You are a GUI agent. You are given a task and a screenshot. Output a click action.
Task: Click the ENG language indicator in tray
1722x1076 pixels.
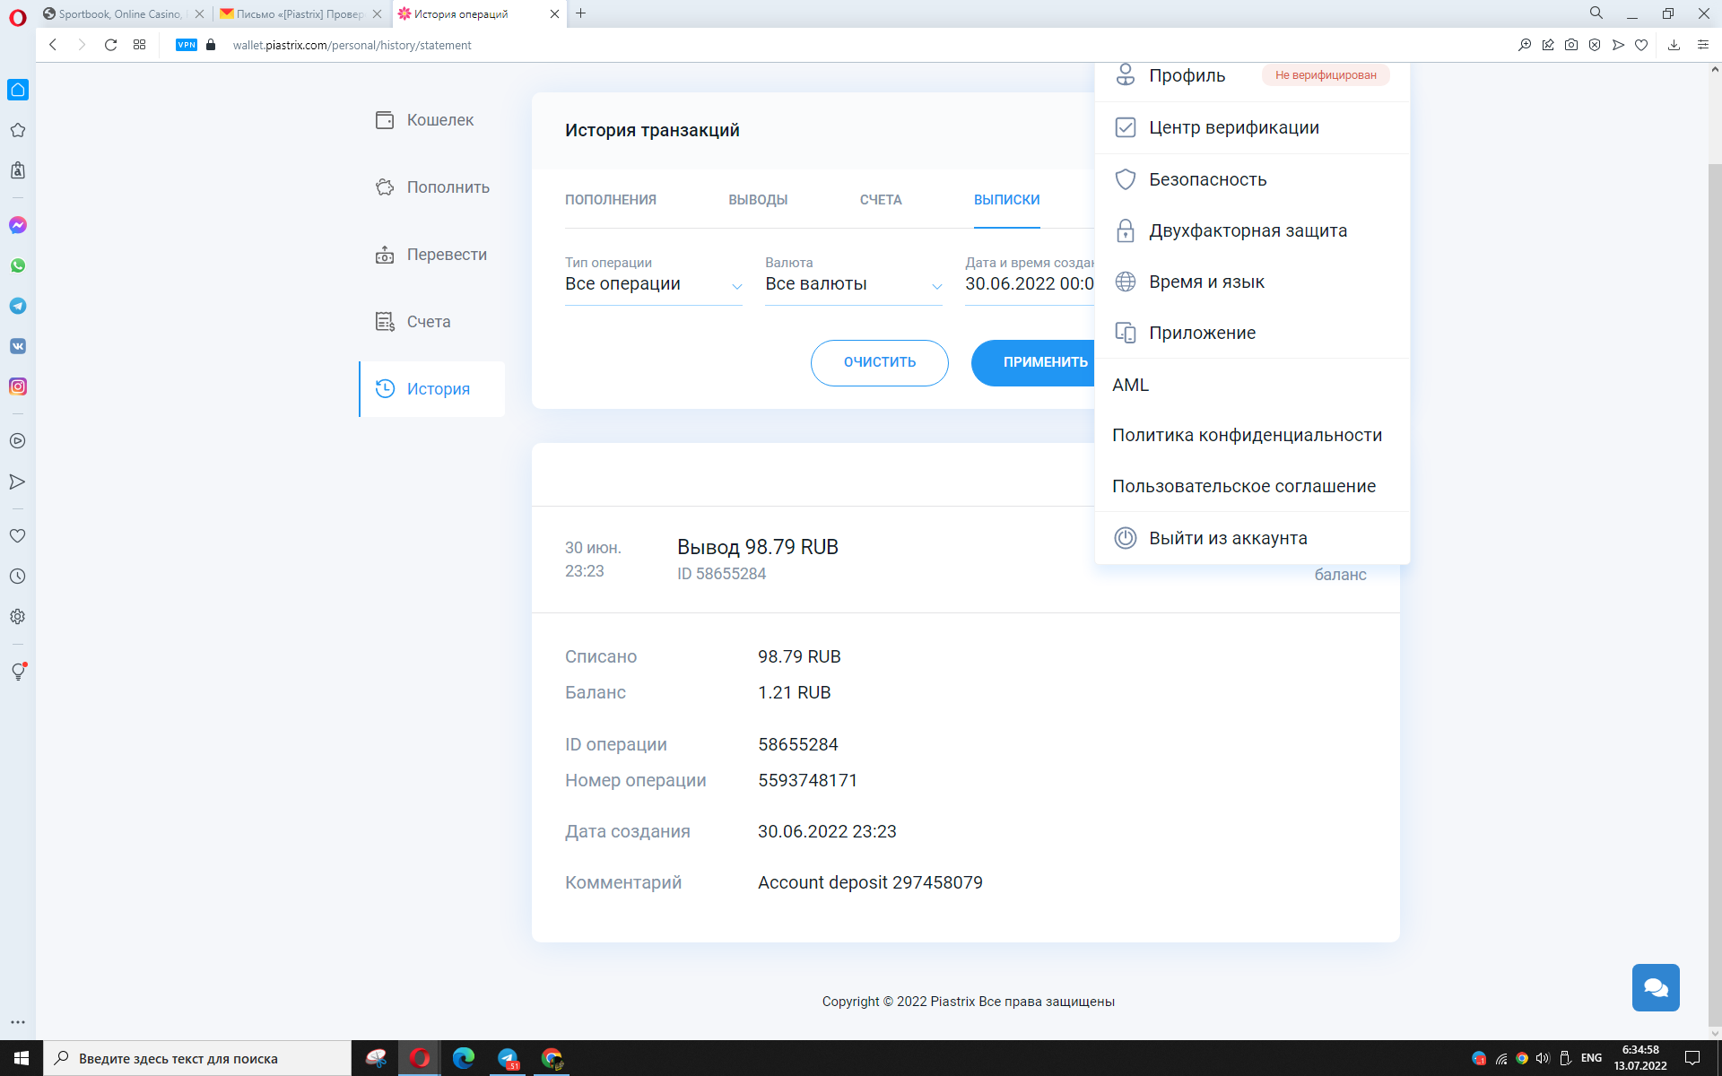click(x=1591, y=1058)
